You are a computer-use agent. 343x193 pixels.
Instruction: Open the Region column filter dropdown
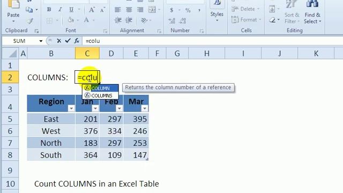71,108
